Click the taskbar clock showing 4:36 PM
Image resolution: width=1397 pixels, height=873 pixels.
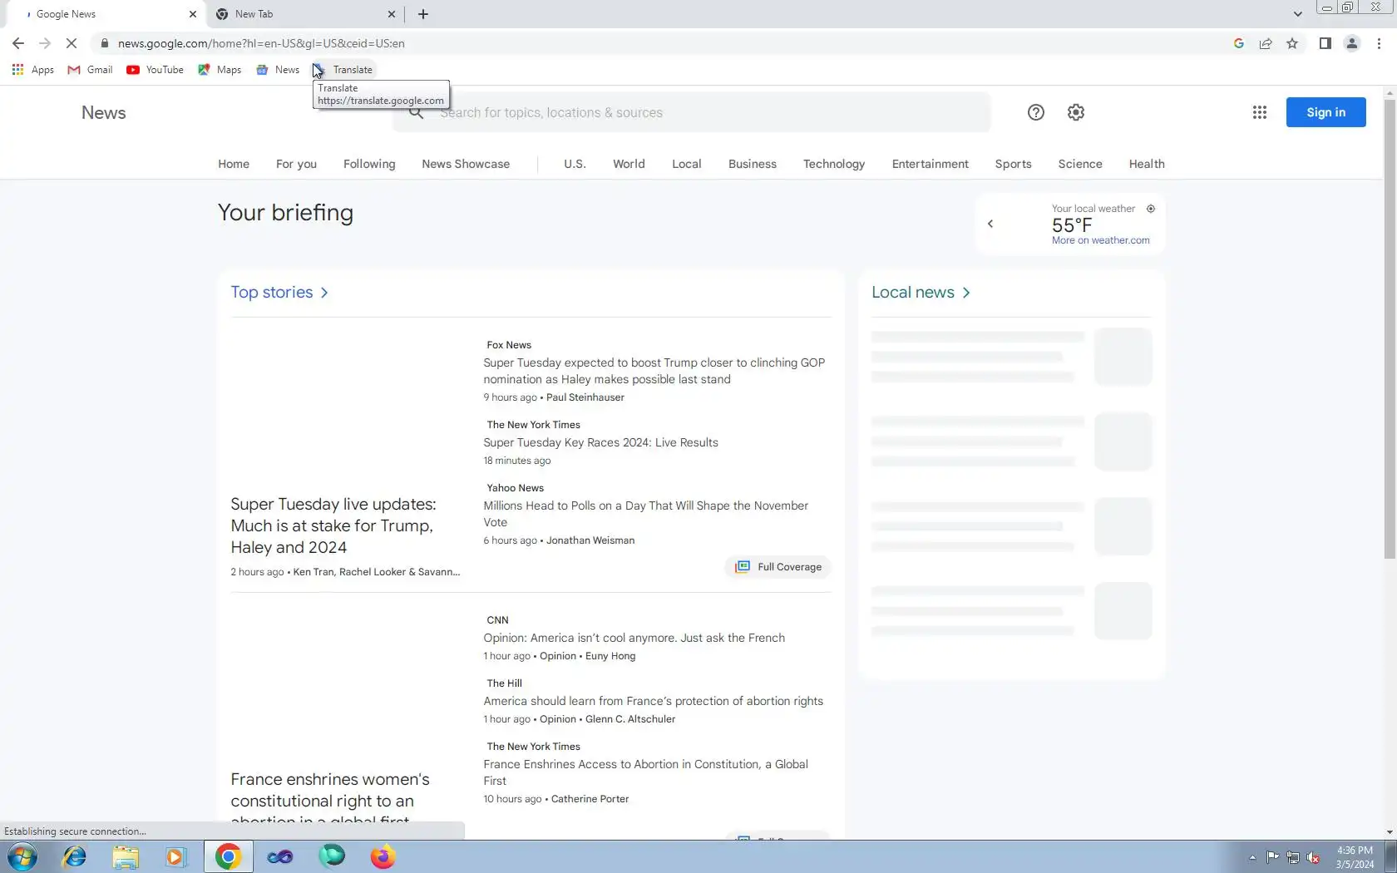[1355, 857]
